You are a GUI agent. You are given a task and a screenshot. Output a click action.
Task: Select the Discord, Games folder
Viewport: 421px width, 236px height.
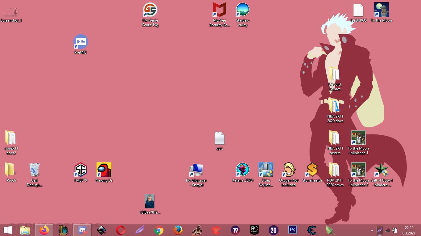[x=335, y=79]
